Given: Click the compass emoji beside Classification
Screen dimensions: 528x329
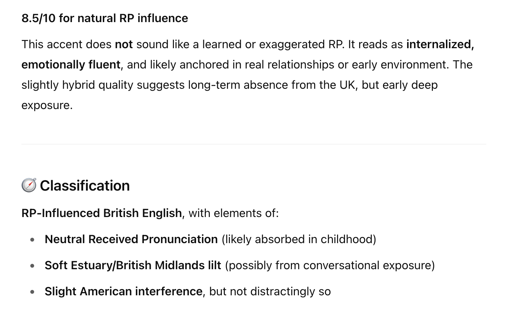Looking at the screenshot, I should (29, 185).
